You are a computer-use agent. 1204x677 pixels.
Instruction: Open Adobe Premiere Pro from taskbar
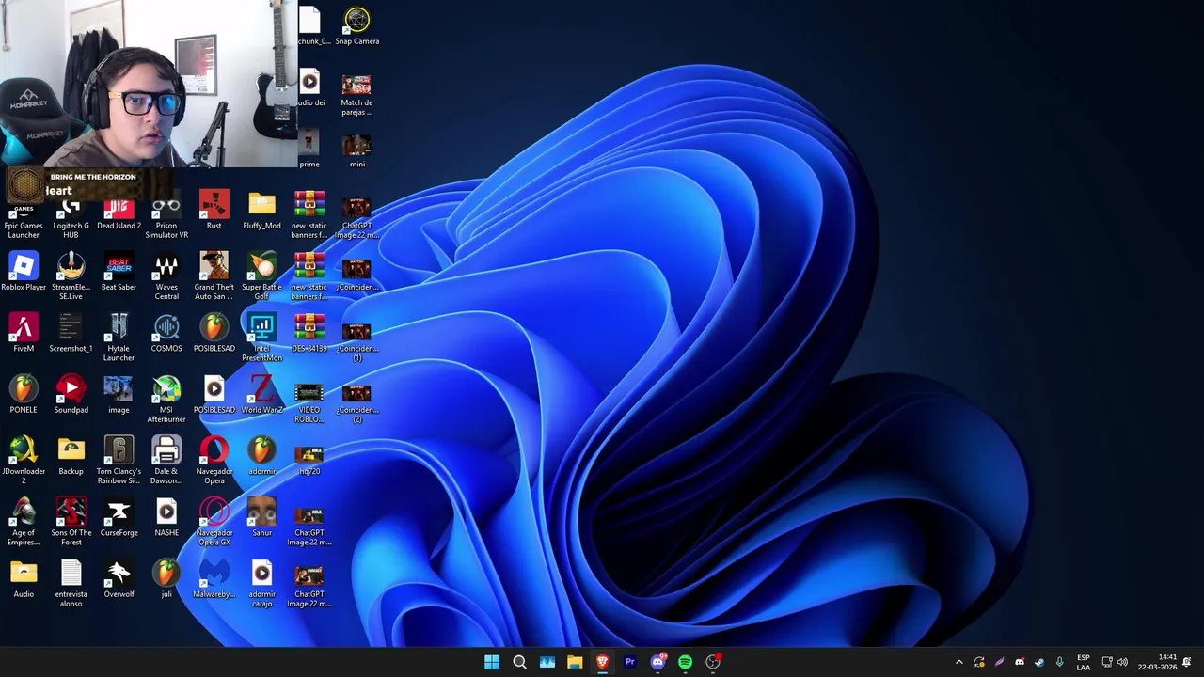pos(630,662)
